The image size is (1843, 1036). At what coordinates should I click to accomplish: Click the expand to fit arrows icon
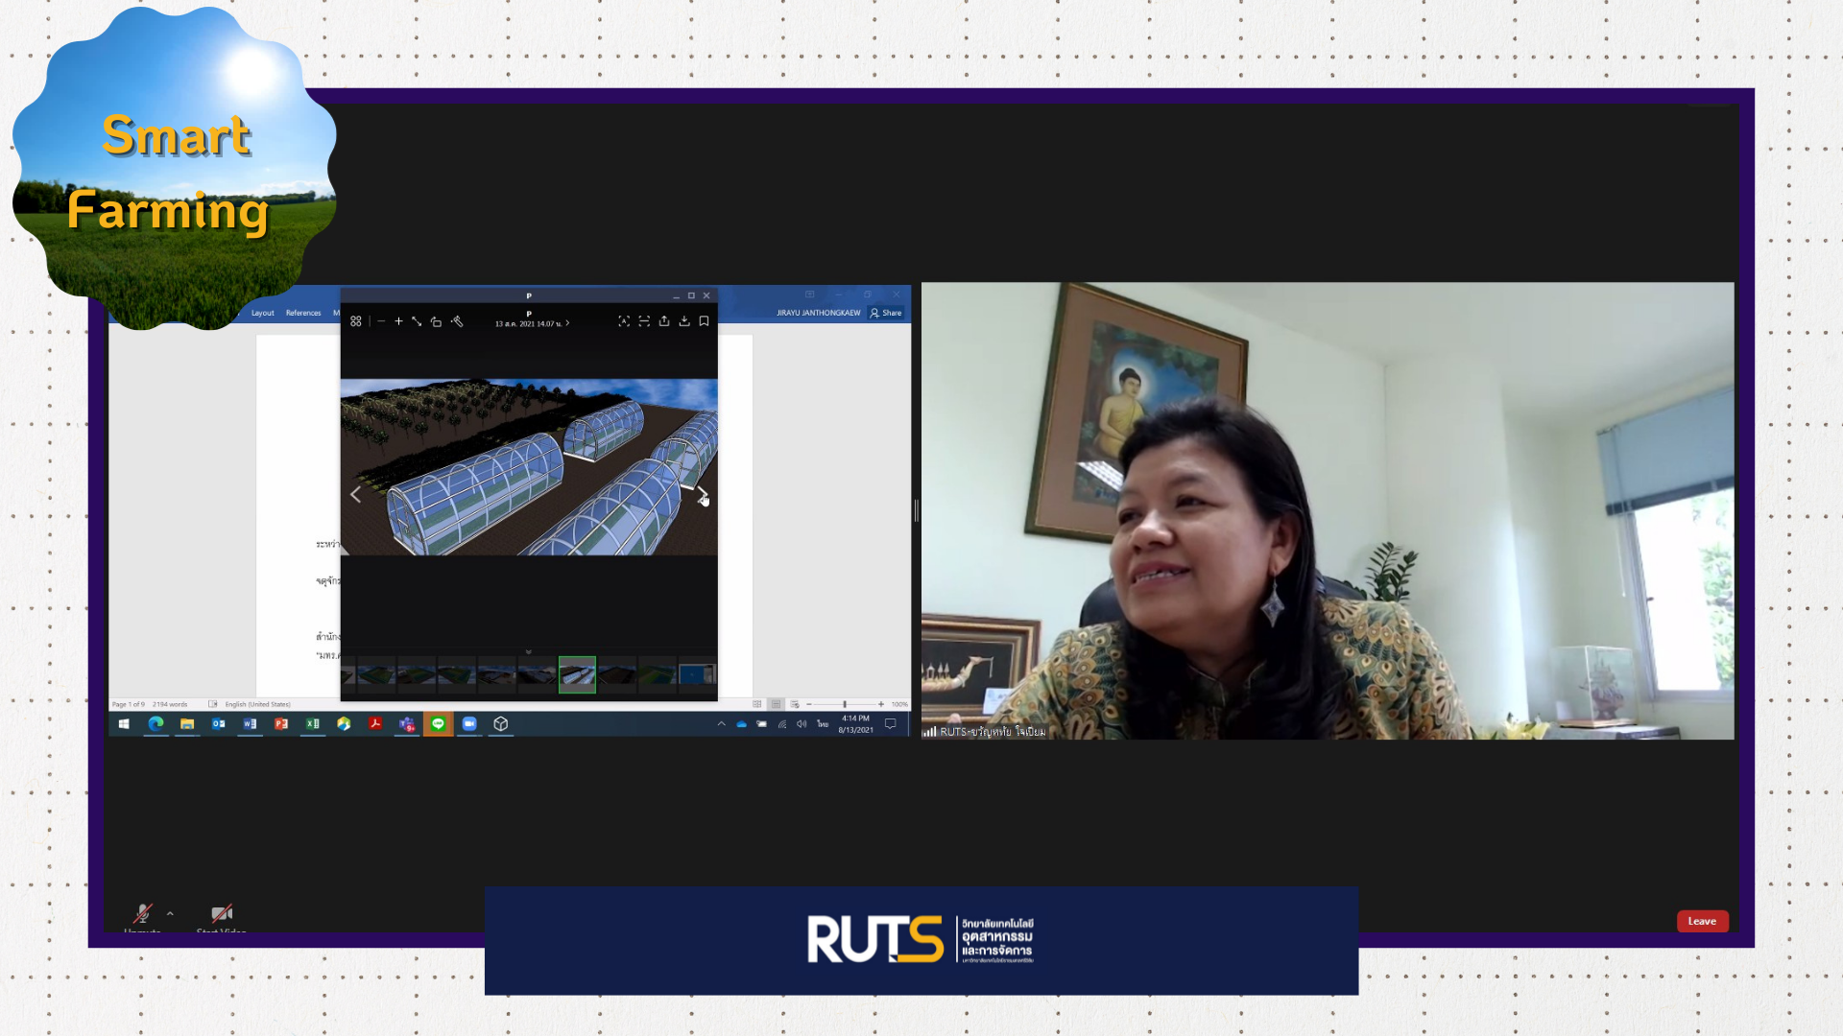417,322
